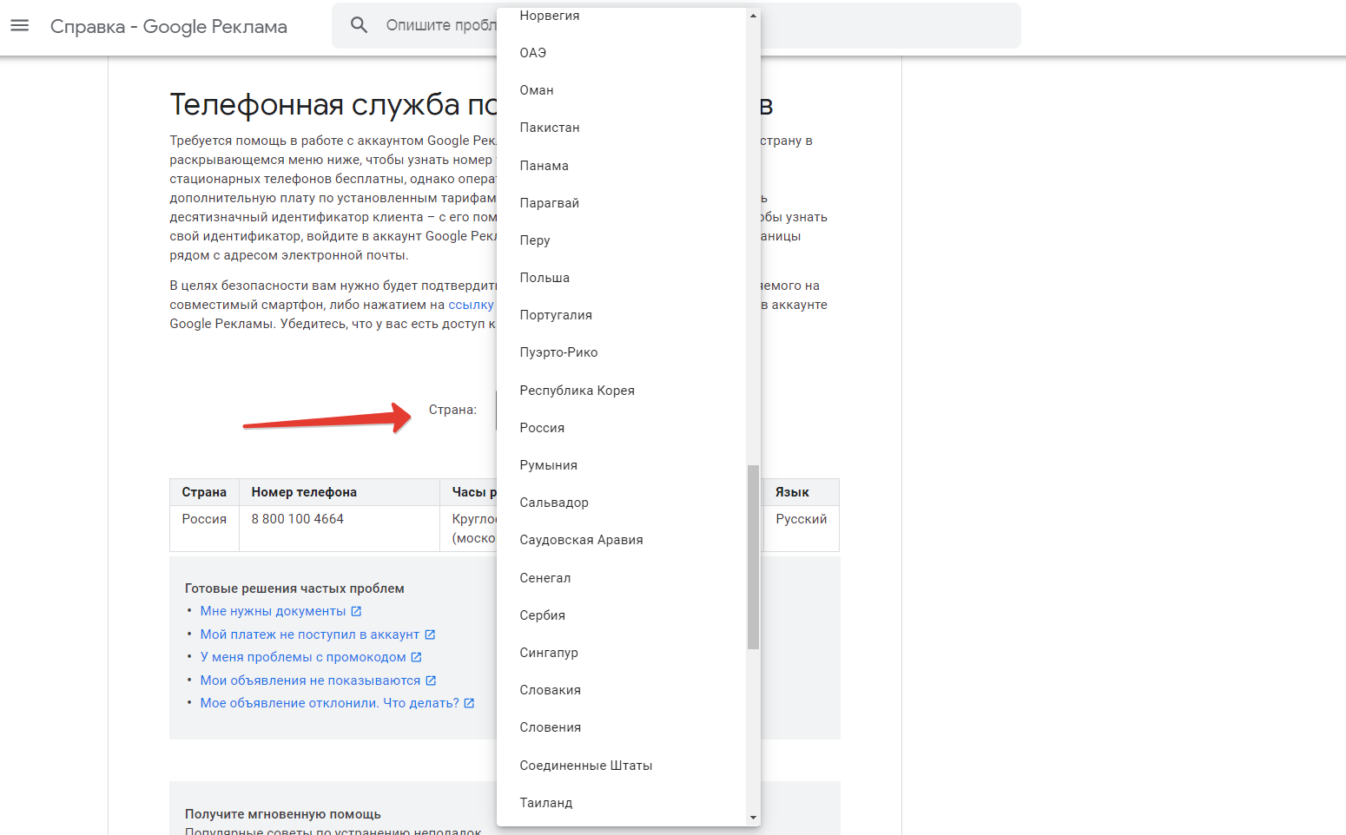Screen dimensions: 1346x835
Task: Choose Парагвай in the country list
Action: click(621, 203)
